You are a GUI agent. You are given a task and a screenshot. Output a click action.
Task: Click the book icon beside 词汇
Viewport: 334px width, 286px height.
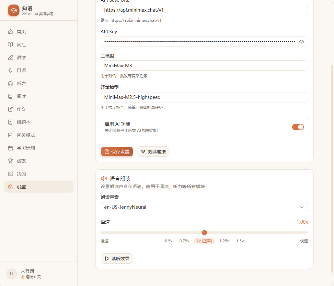10,45
